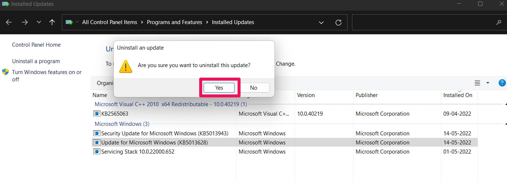Click the icon next to Update KB5013628
The width and height of the screenshot is (507, 182).
coord(97,143)
